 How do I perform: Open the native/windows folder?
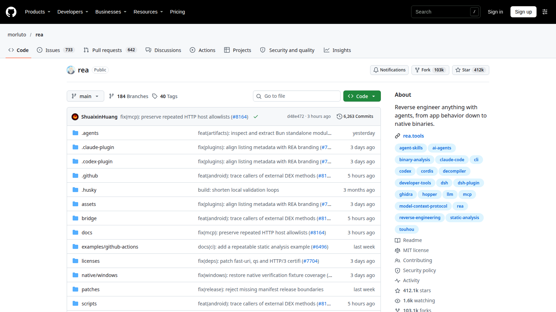click(x=99, y=275)
